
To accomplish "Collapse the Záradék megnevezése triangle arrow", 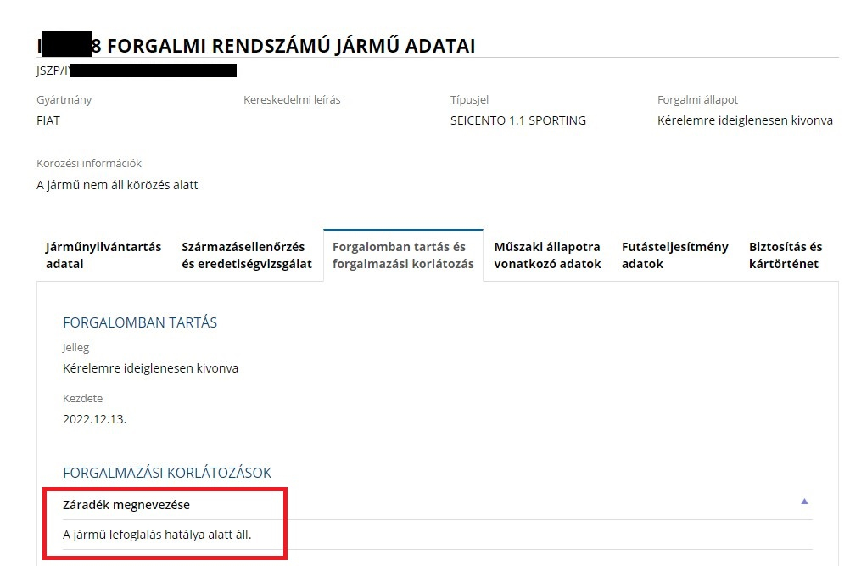I will 804,502.
